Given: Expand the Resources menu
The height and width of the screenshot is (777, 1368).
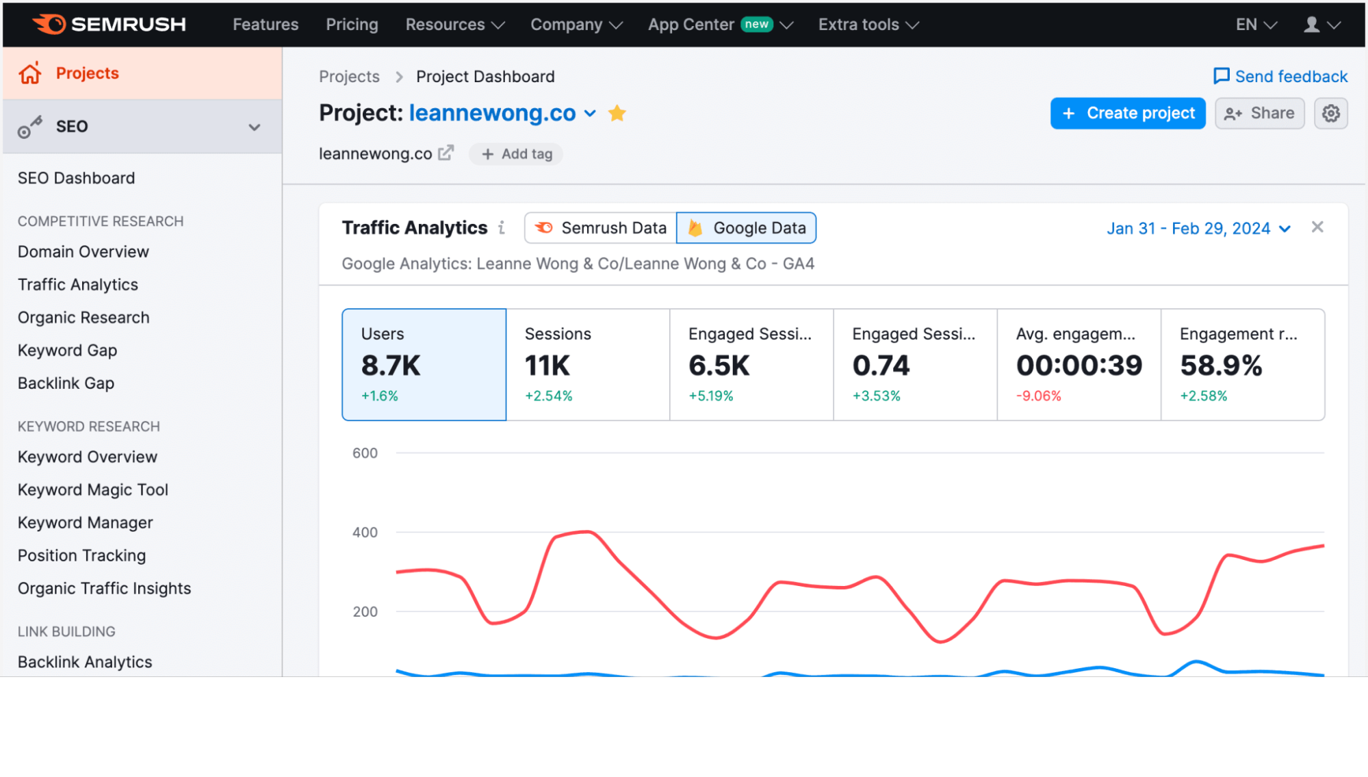Looking at the screenshot, I should click(x=455, y=25).
